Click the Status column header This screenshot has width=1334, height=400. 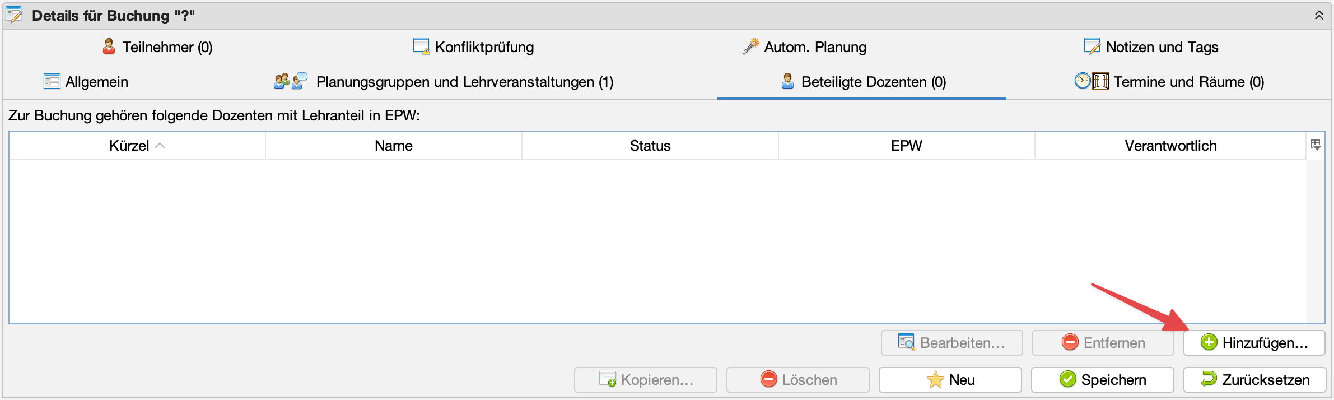650,146
